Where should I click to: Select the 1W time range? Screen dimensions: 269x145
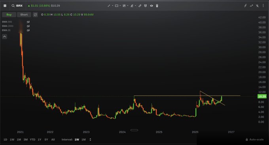12,139
